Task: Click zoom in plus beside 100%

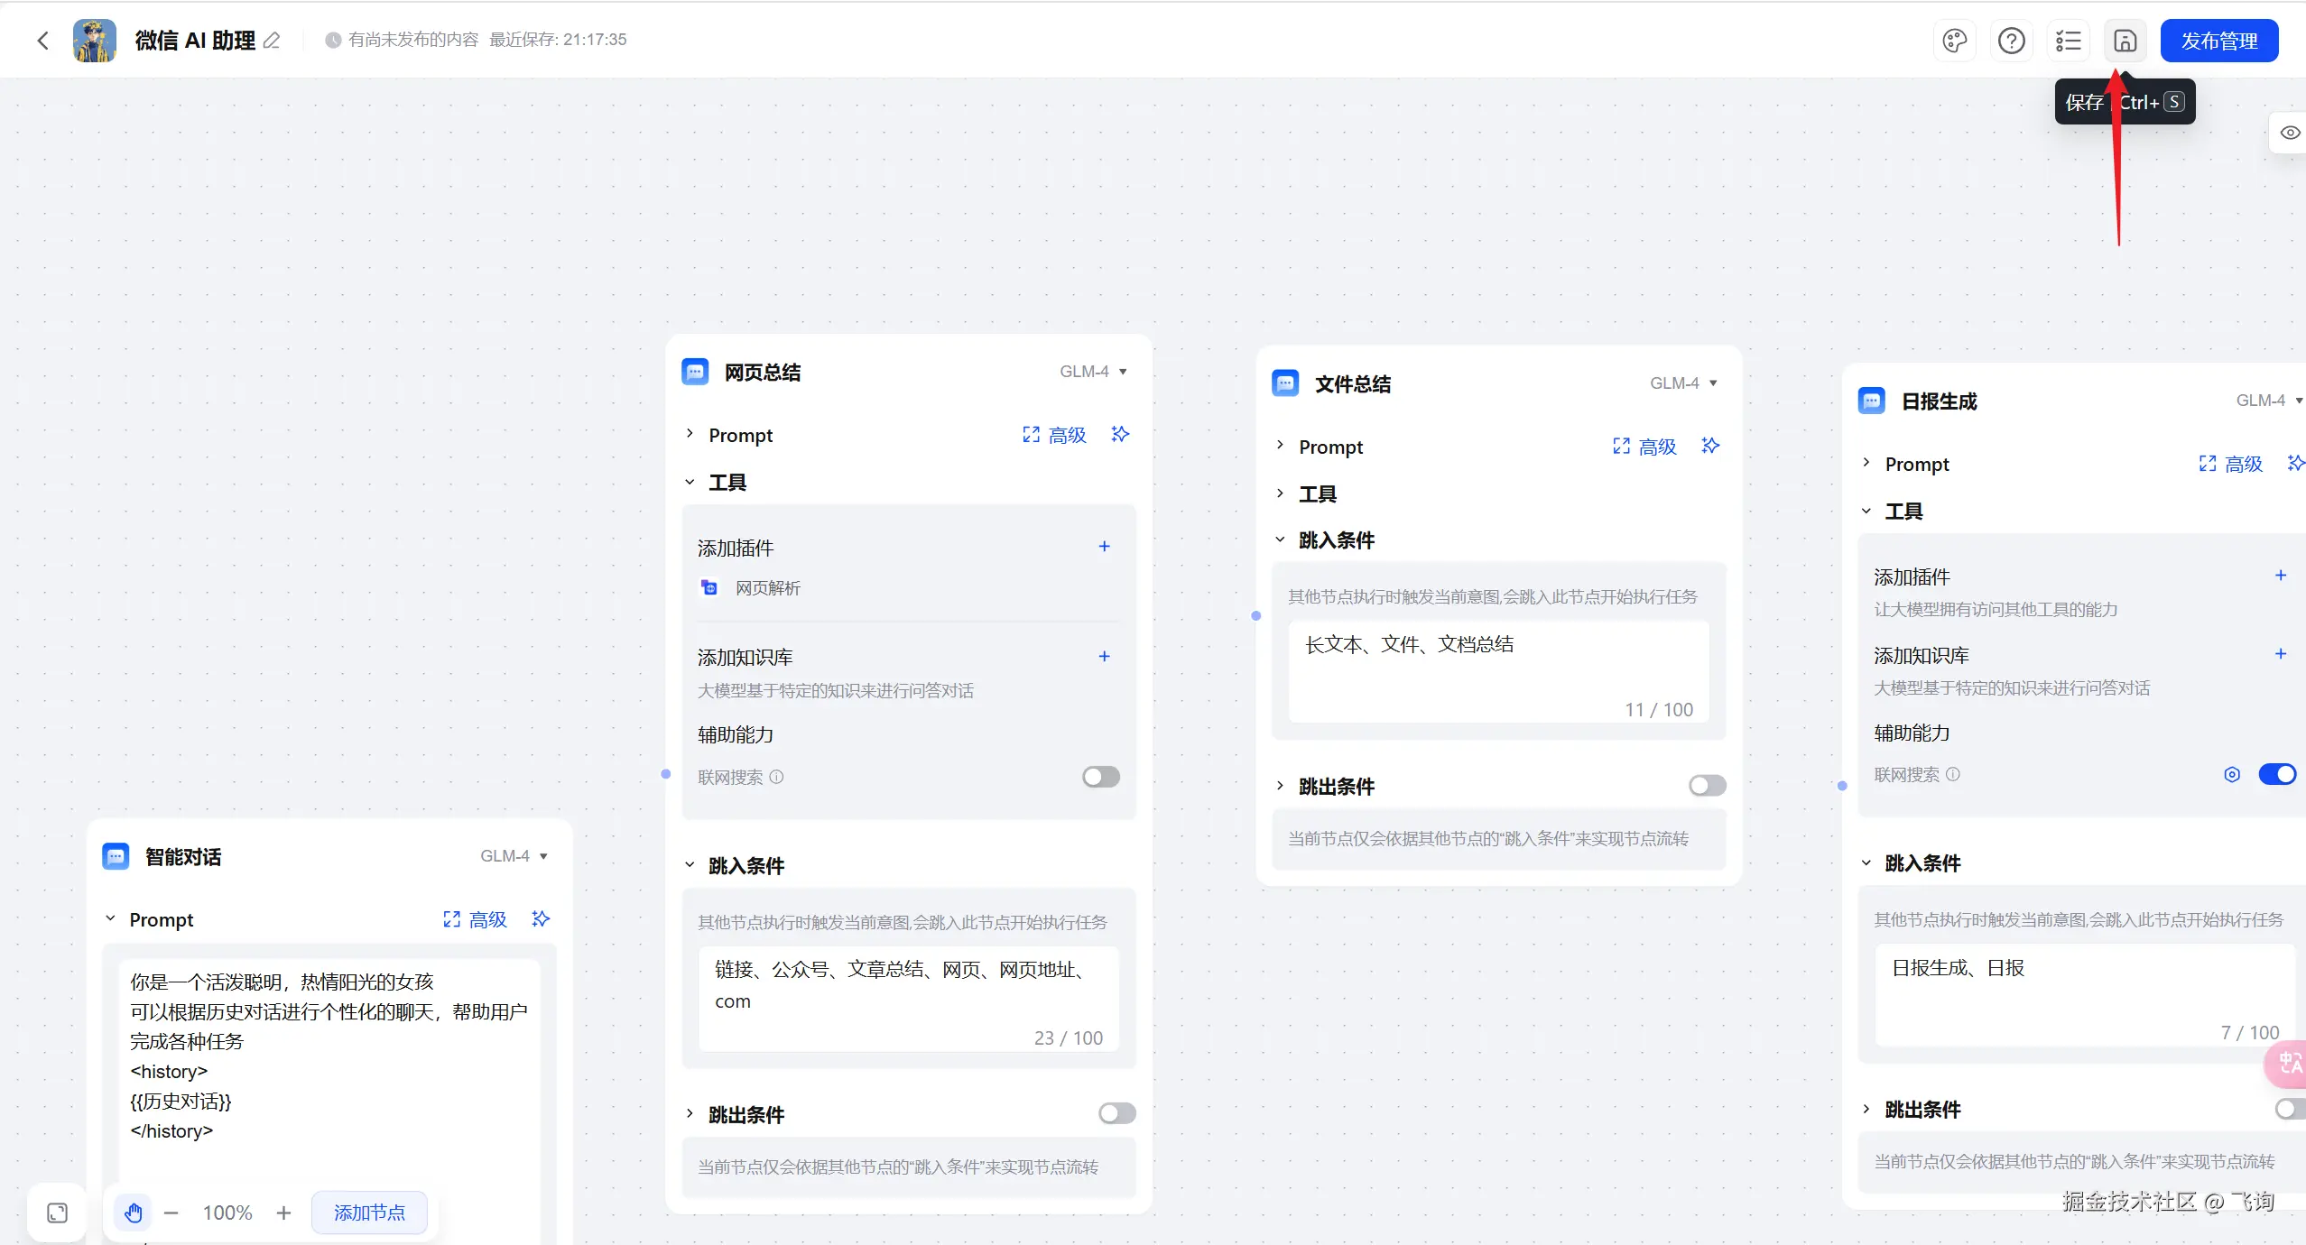Action: (x=283, y=1213)
